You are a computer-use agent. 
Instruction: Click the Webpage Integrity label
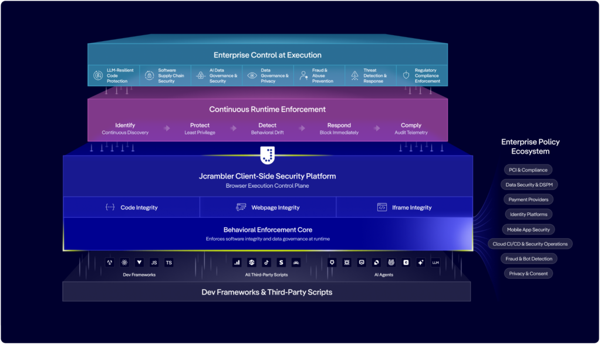(275, 208)
